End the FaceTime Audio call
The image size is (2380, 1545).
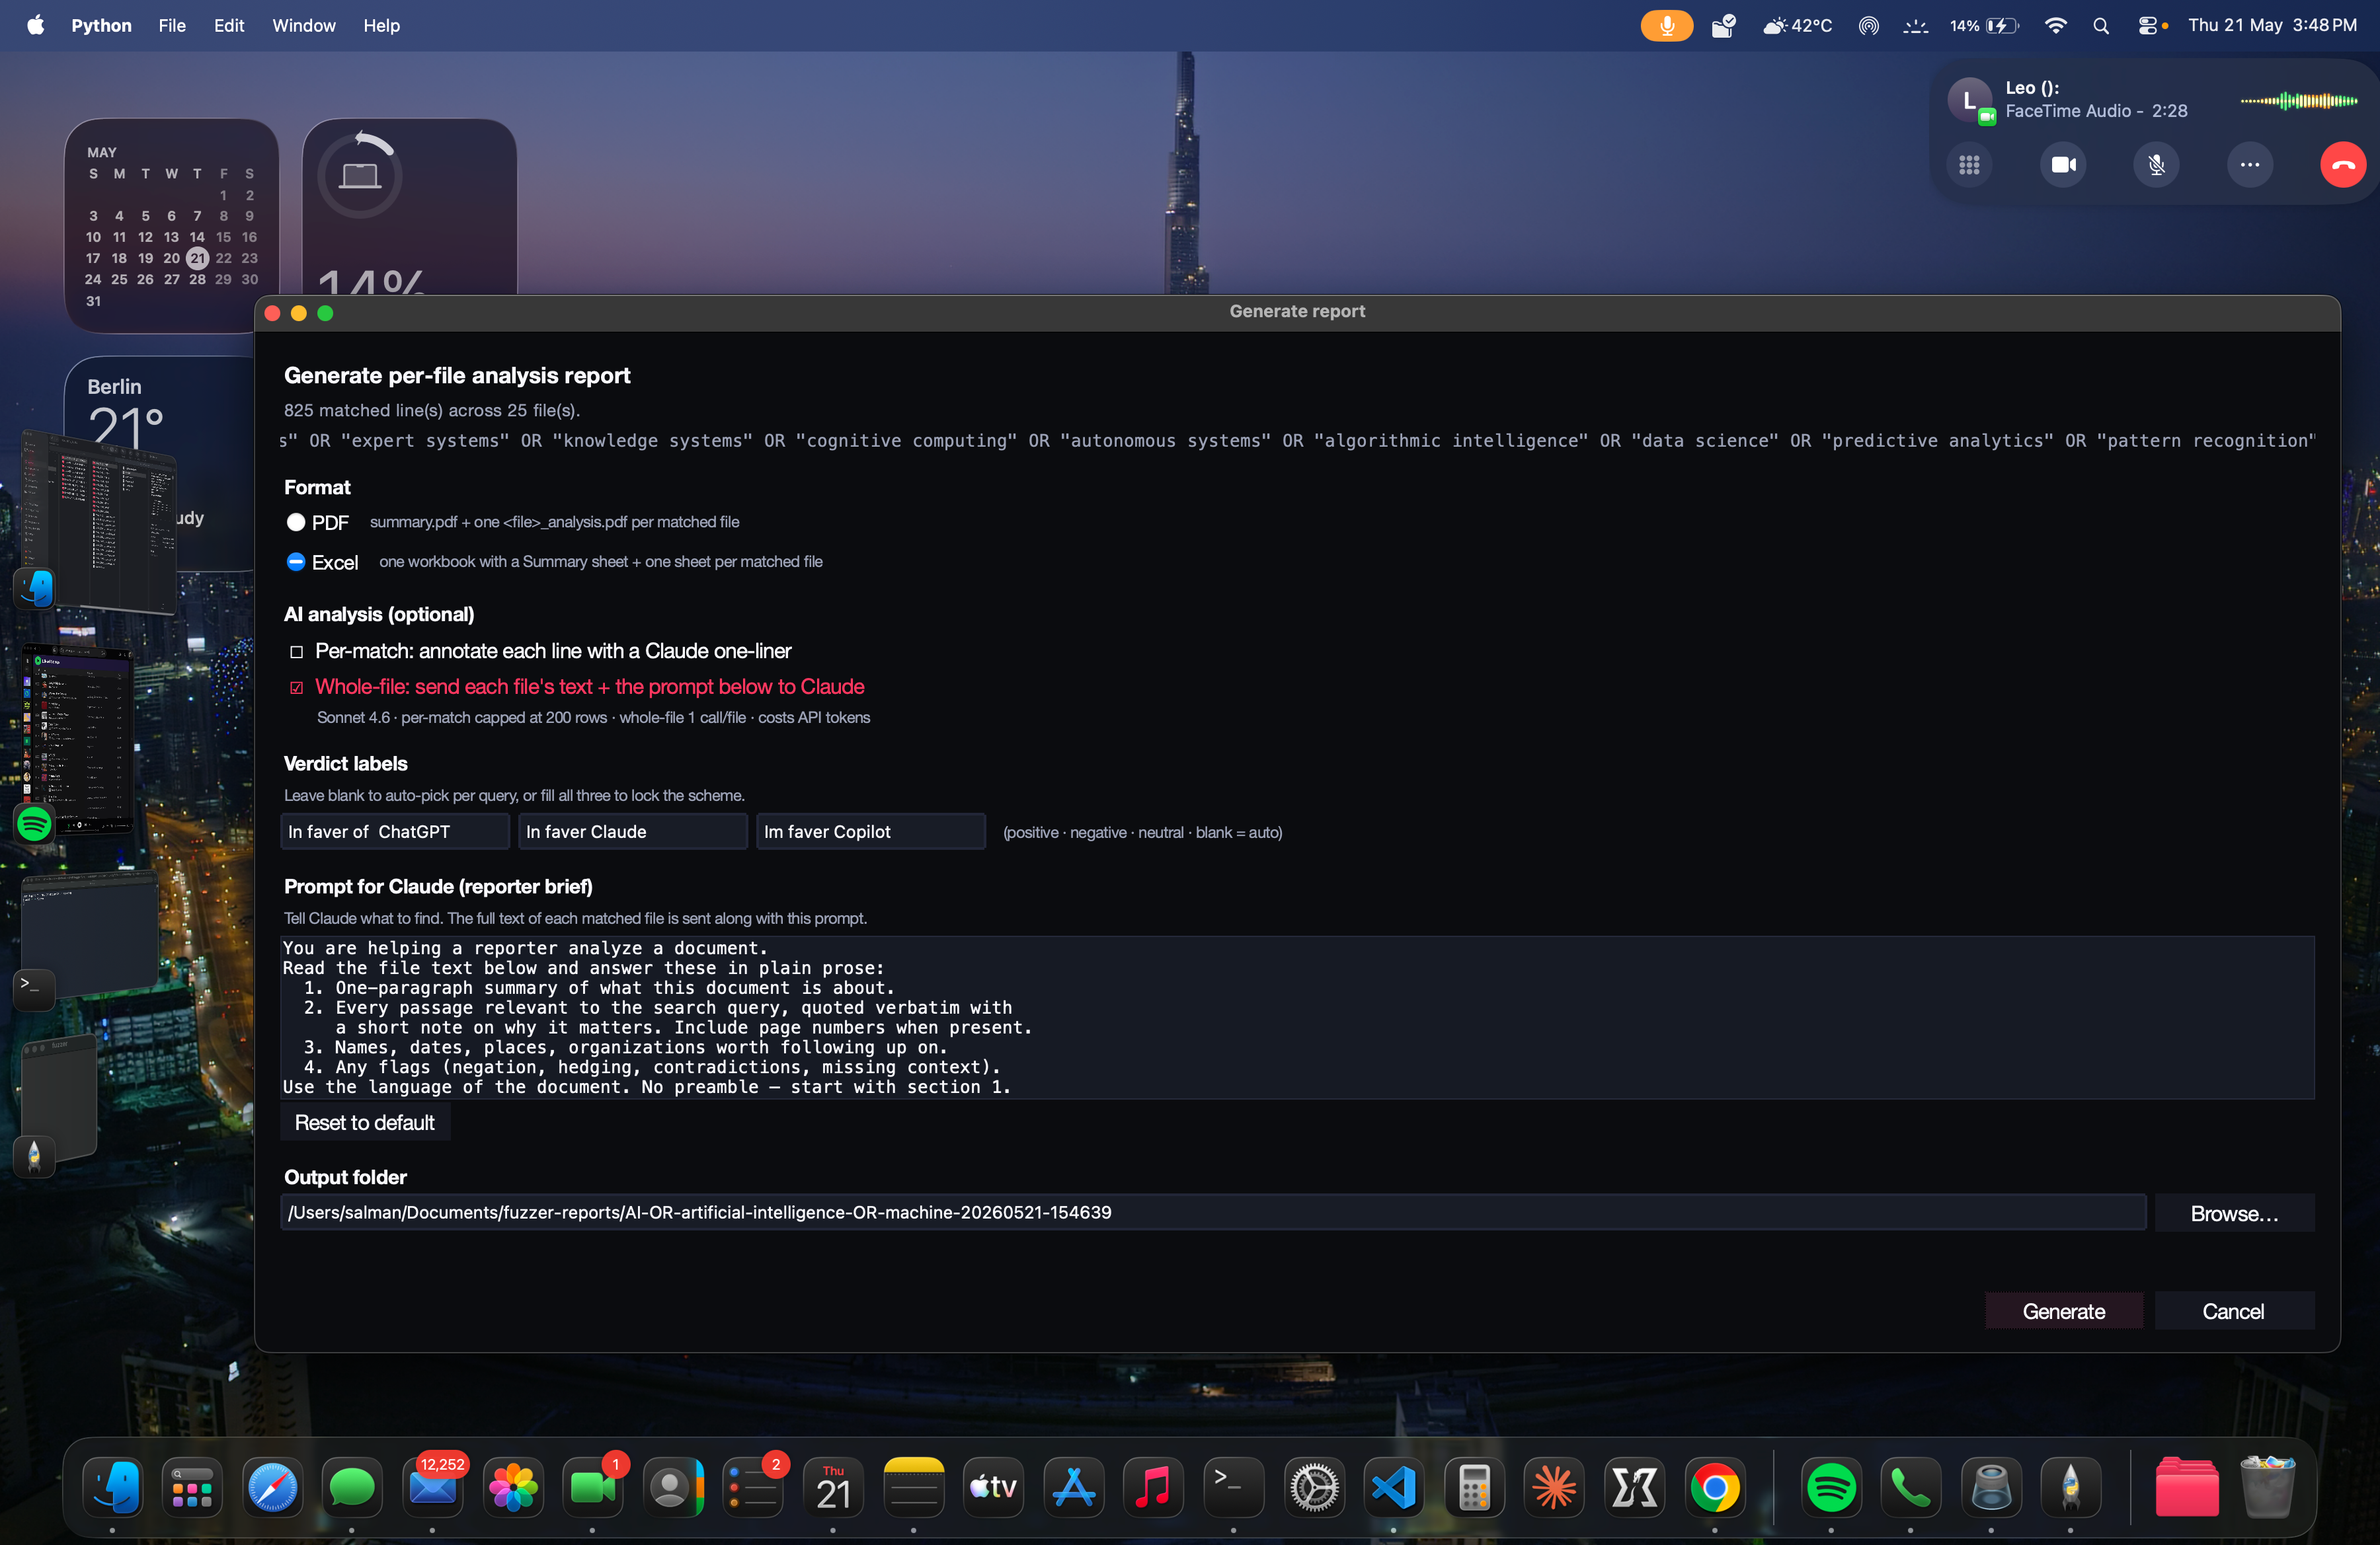2343,165
